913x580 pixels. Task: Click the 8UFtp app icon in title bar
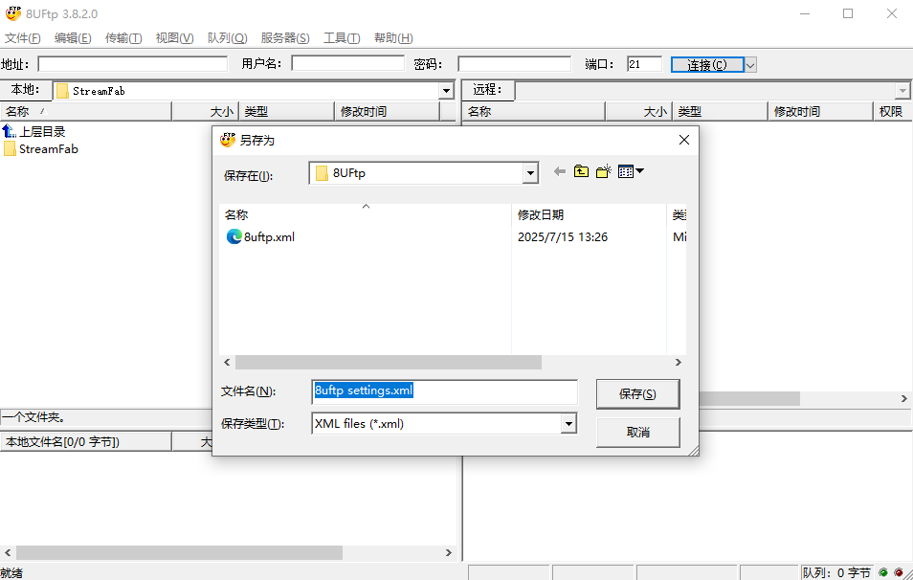click(12, 13)
